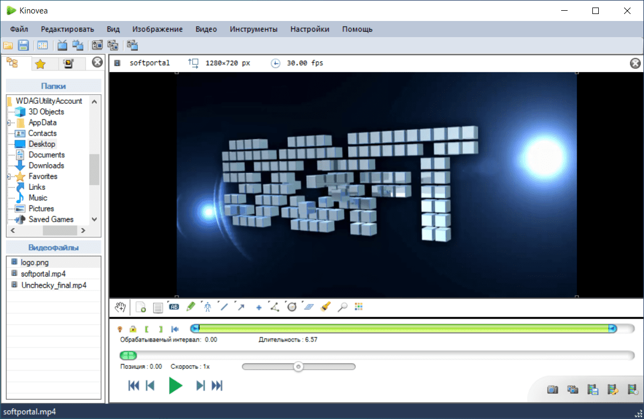Open the Помощь menu
This screenshot has width=644, height=419.
[x=357, y=29]
